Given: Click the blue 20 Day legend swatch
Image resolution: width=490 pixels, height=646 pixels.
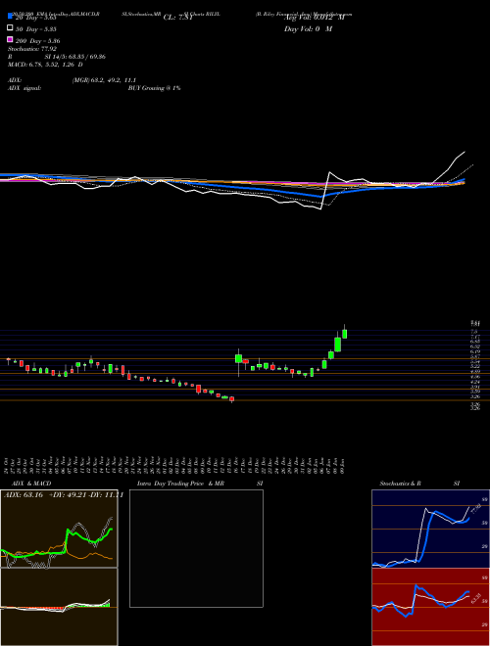Looking at the screenshot, I should 10,16.
